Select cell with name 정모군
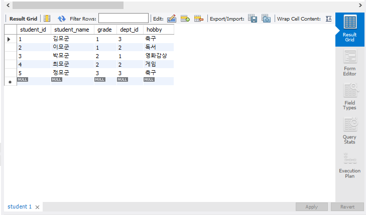Image resolution: width=366 pixels, height=215 pixels. pyautogui.click(x=72, y=73)
